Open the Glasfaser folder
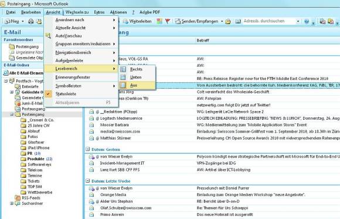This screenshot has width=340, height=219. [x=32, y=142]
